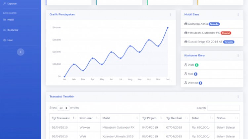Click the Transaksi Terakhir card title
The image size is (248, 139).
click(62, 97)
